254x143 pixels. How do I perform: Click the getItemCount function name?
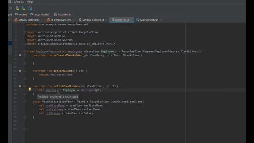(63, 71)
